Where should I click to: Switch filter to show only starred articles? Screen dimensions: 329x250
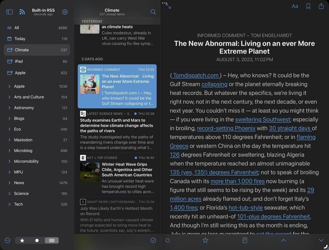click(x=22, y=240)
